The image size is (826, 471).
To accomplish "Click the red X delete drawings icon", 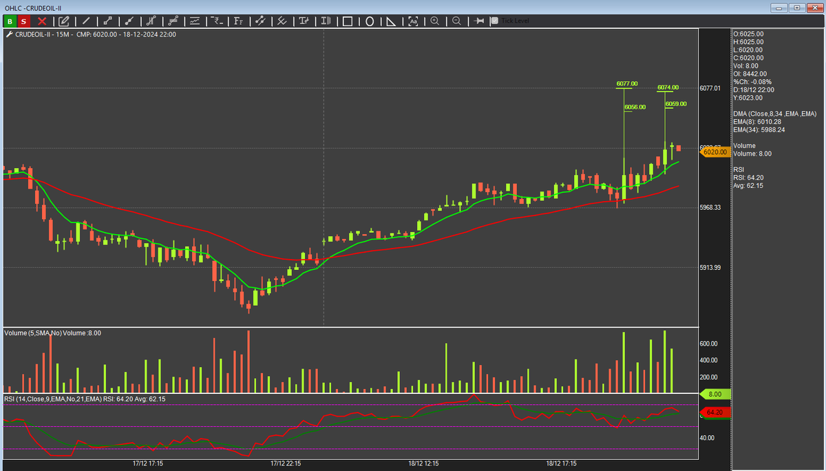I will pyautogui.click(x=41, y=21).
